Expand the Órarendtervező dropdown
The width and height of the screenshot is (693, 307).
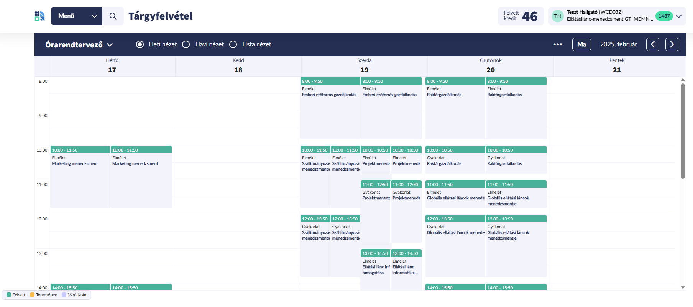coord(79,44)
